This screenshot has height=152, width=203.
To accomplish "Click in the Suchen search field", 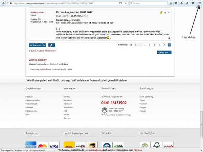I will (149, 3).
